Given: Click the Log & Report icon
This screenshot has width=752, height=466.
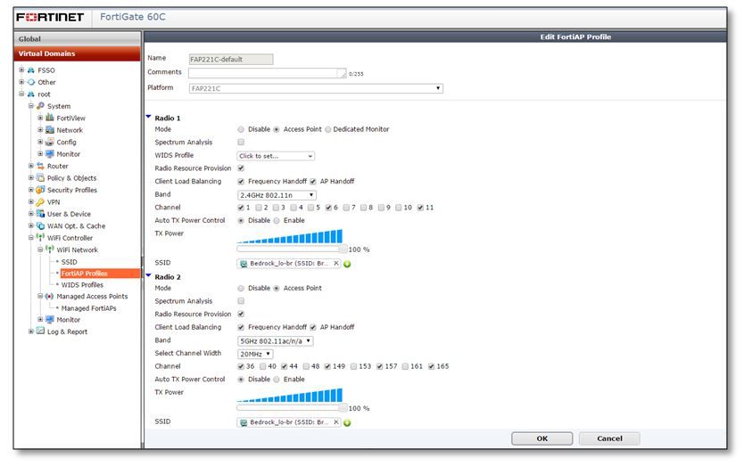Looking at the screenshot, I should [x=40, y=331].
